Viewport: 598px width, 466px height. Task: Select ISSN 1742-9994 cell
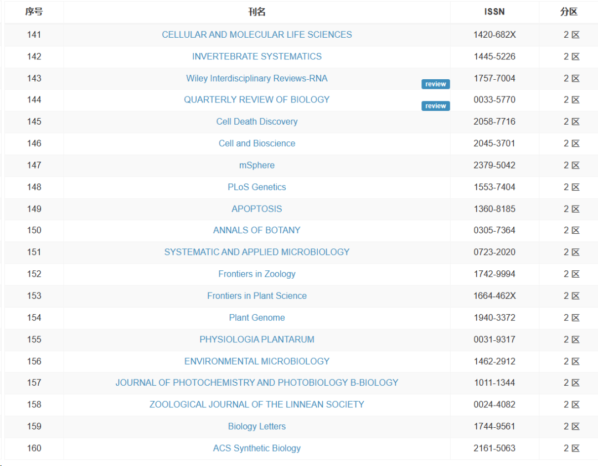coord(494,274)
